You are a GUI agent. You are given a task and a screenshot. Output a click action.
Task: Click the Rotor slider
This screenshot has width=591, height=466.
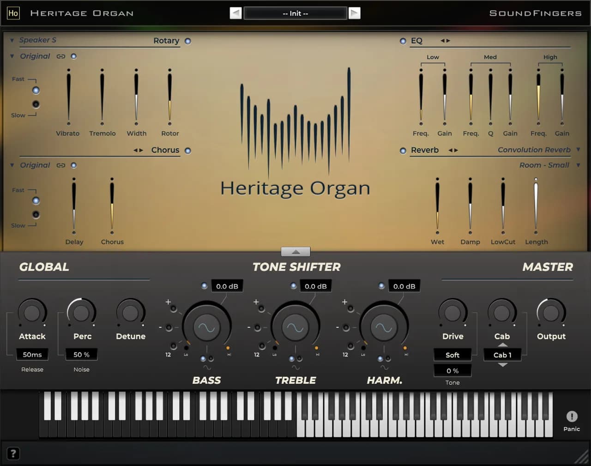170,97
